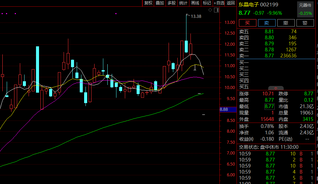The image size is (318, 184).
Task: Toggle the side panel layout icon
Action: point(216,10)
